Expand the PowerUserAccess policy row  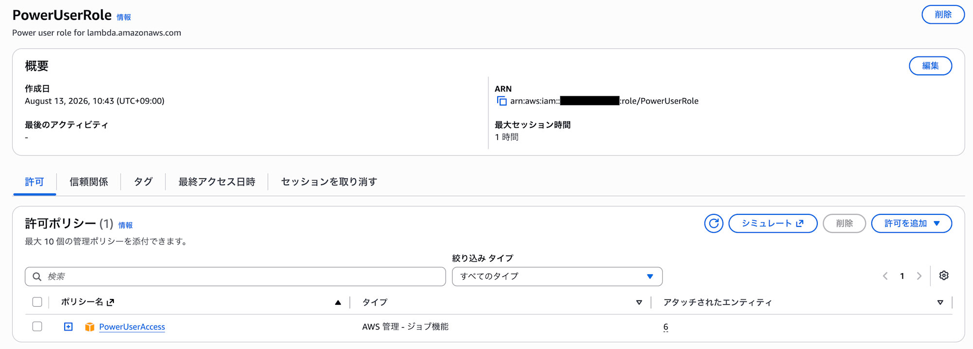tap(68, 327)
